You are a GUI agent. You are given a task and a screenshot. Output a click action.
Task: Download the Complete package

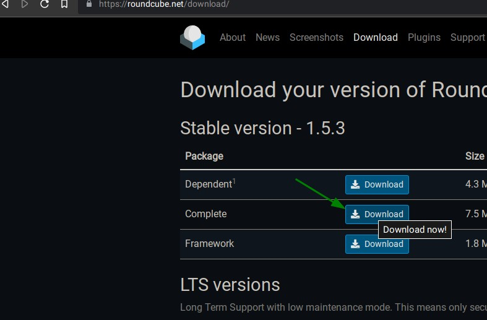(x=377, y=214)
